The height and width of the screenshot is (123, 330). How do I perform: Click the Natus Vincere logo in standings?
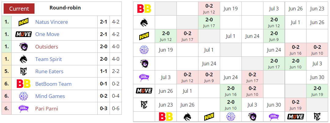point(24,22)
